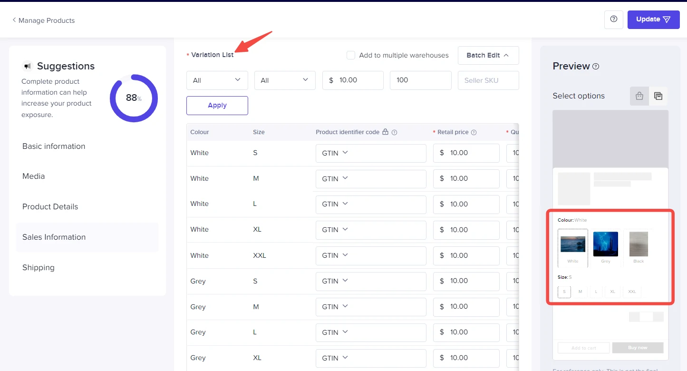
Task: Click the back arrow beside Manage Products
Action: coord(14,20)
